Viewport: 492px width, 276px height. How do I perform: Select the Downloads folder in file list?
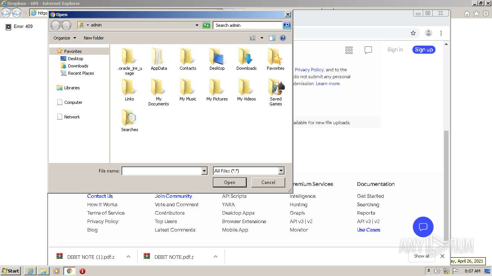point(246,59)
